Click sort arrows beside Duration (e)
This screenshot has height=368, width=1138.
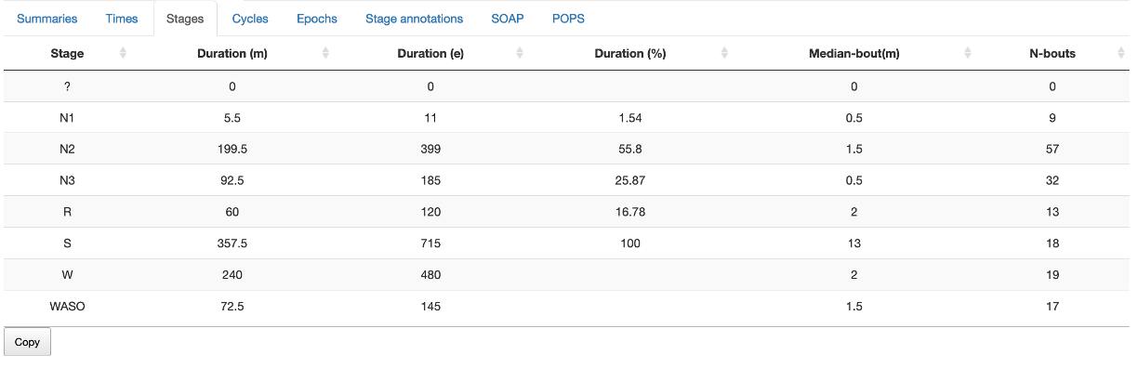click(x=520, y=54)
